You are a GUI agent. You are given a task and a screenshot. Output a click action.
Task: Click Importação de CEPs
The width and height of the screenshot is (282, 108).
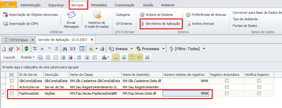point(21,24)
